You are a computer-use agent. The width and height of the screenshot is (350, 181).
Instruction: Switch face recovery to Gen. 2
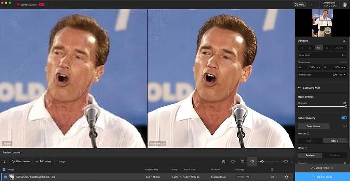[x=334, y=141]
